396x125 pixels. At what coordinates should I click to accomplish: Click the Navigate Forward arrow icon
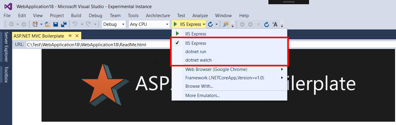23,24
